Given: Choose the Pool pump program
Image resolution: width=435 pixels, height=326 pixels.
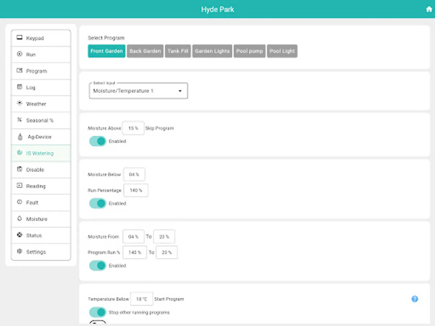Looking at the screenshot, I should (x=249, y=51).
